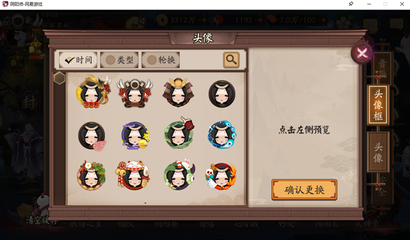Choose the horned red oni frame

(x=135, y=94)
